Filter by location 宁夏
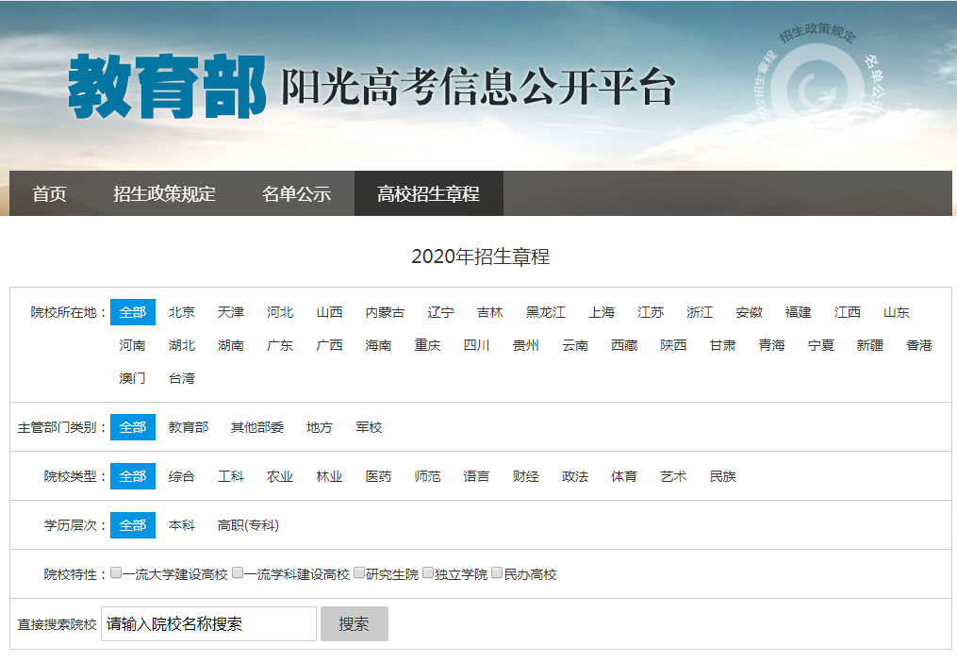957x662 pixels. click(x=821, y=345)
